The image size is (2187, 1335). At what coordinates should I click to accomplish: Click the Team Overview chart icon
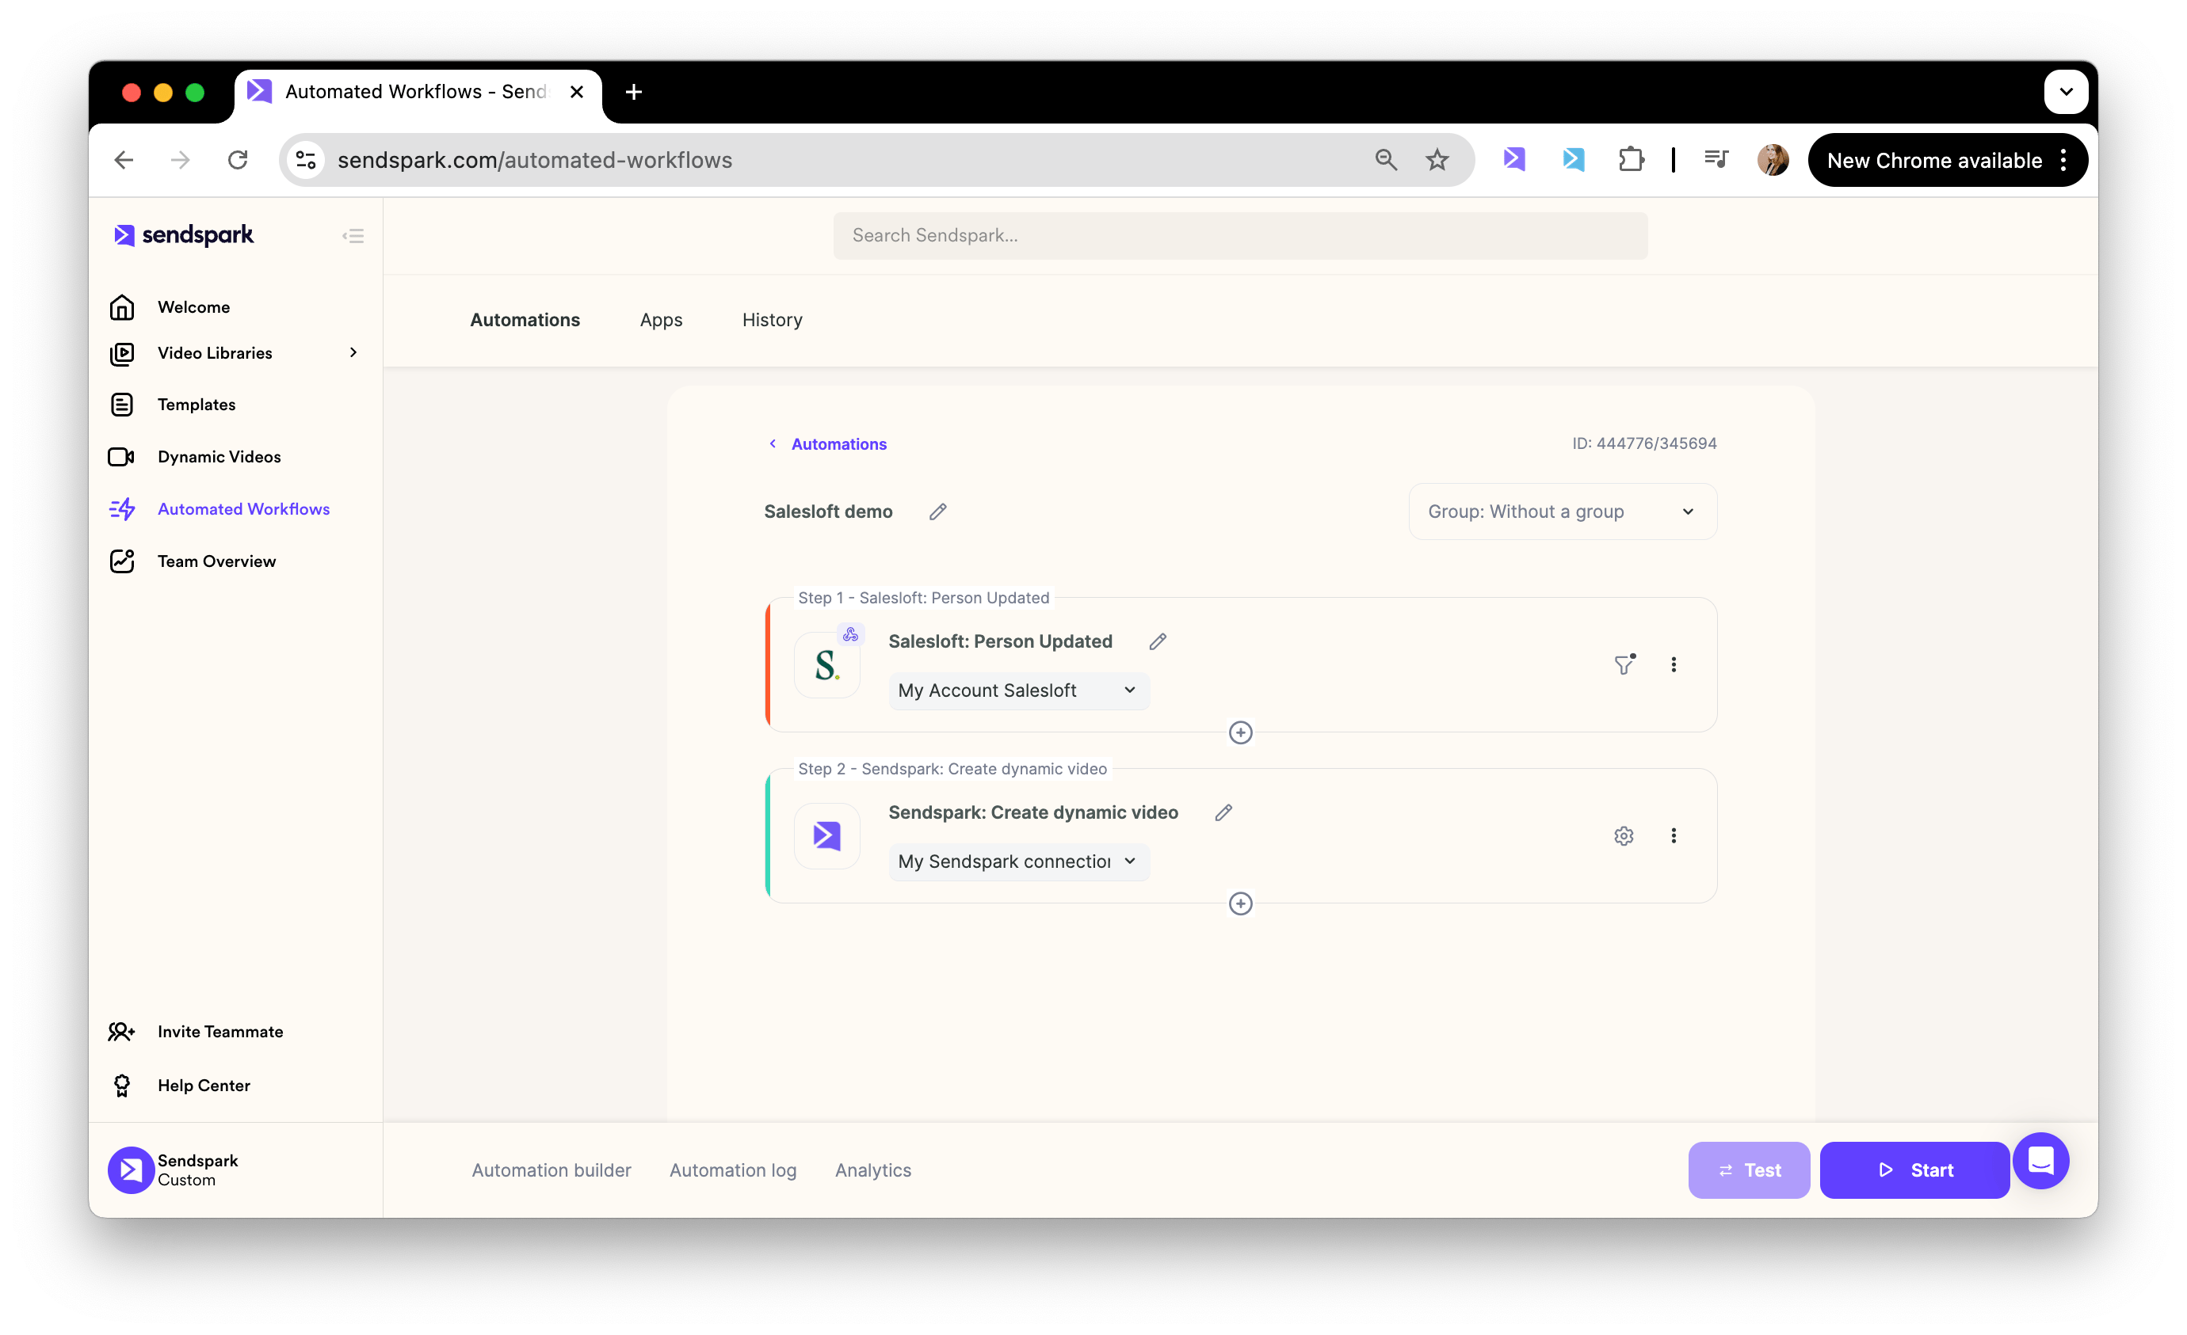121,561
